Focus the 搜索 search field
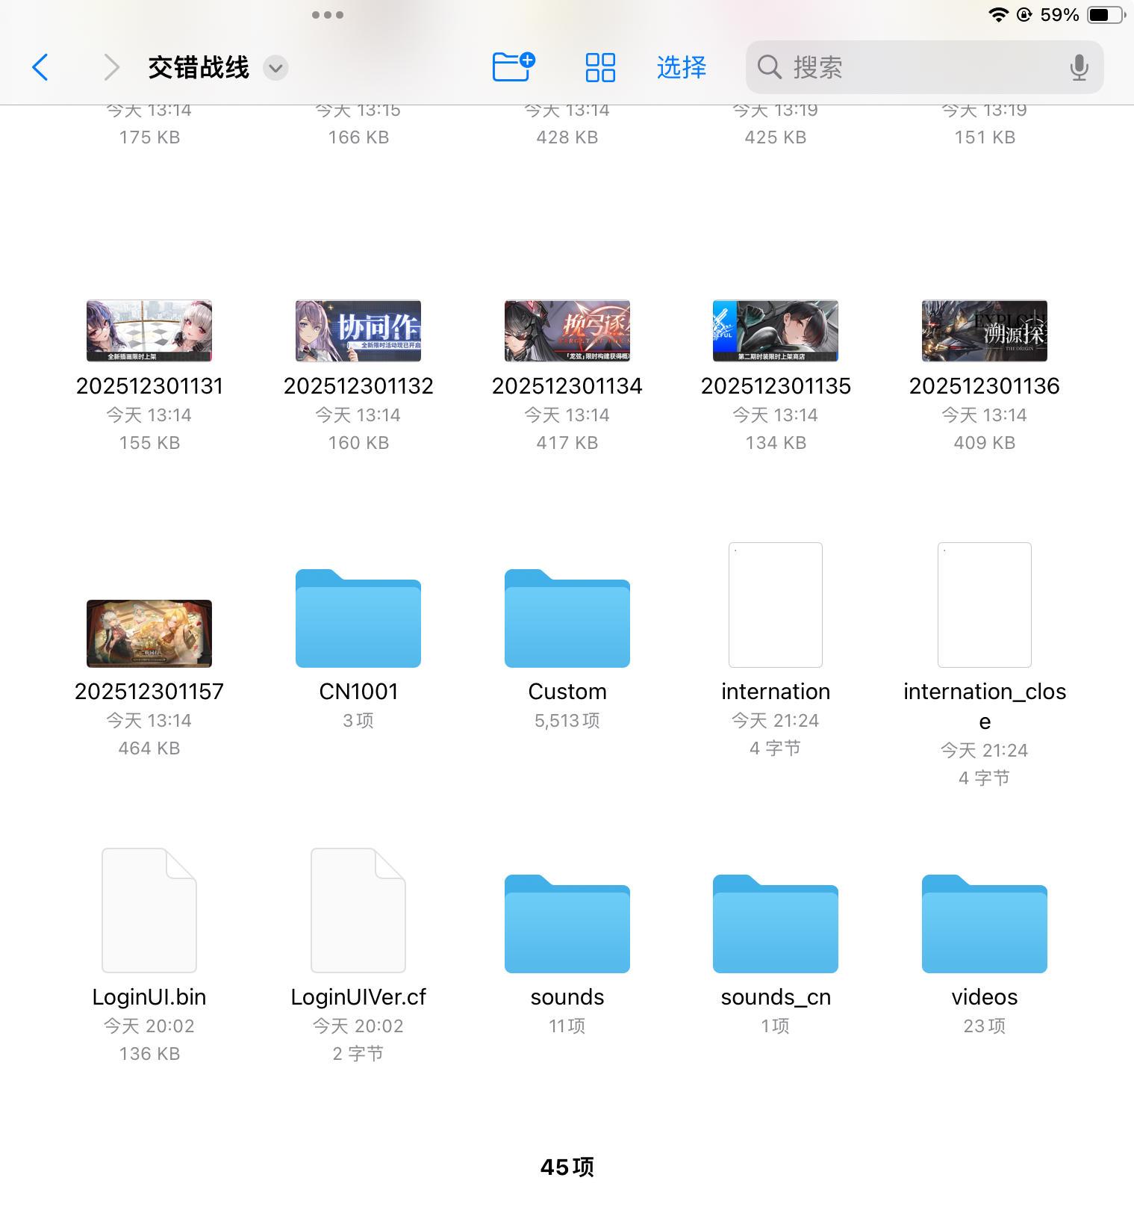Image resolution: width=1134 pixels, height=1210 pixels. pos(924,67)
